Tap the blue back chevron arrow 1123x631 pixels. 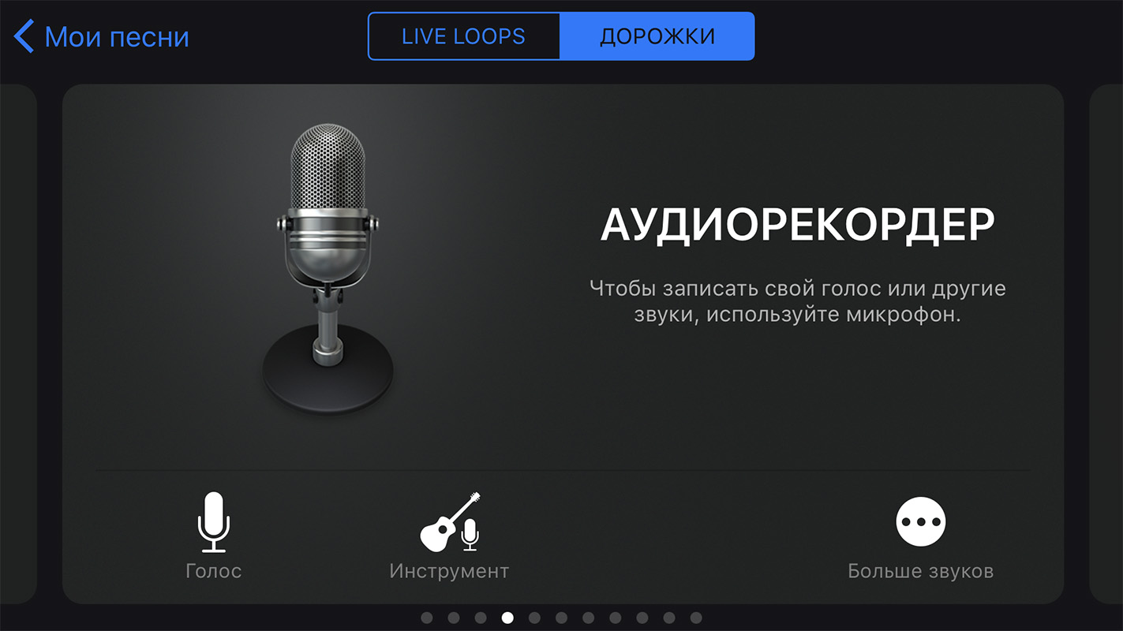[x=24, y=36]
